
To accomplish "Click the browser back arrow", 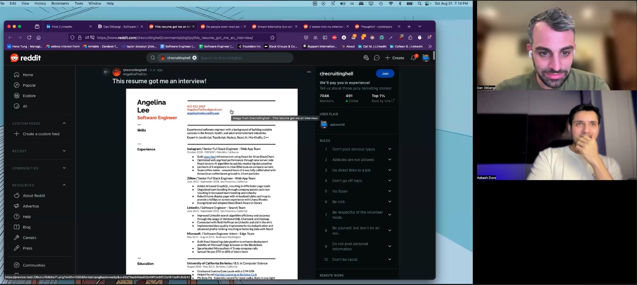I will (10, 38).
